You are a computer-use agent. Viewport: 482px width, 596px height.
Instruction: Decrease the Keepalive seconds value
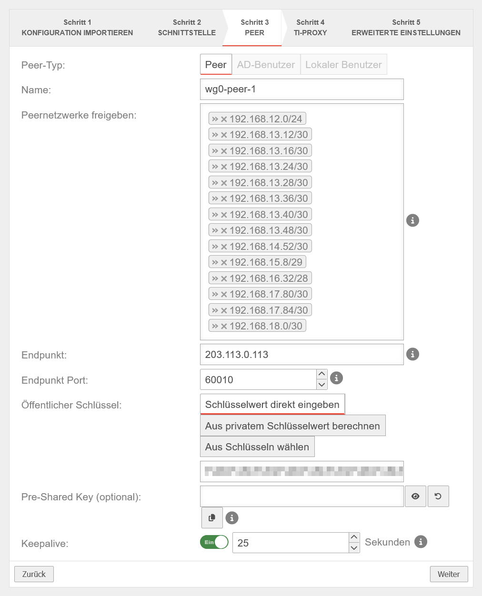[x=354, y=548]
